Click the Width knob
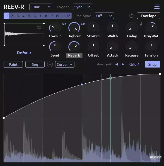 pyautogui.click(x=113, y=28)
